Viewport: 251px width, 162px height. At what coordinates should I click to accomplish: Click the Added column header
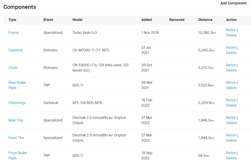click(x=146, y=20)
